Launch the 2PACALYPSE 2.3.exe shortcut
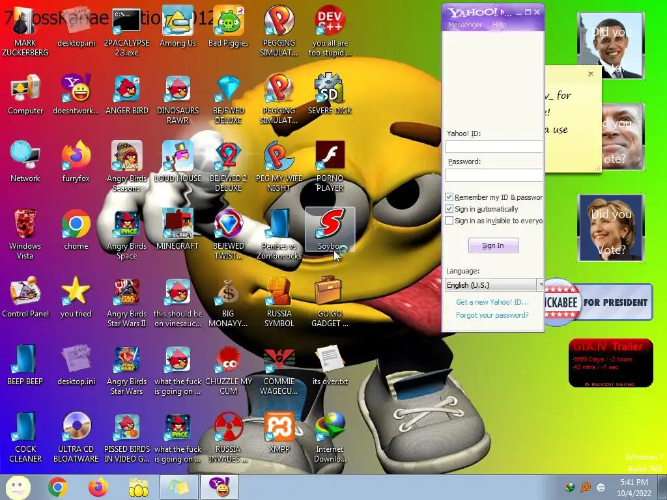Viewport: 667px width, 500px height. click(126, 31)
